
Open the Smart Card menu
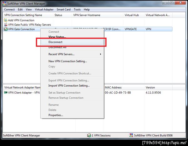[x=64, y=9]
